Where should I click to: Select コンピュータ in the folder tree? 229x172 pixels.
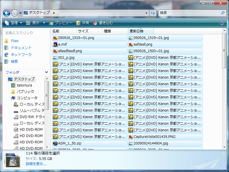click(27, 98)
